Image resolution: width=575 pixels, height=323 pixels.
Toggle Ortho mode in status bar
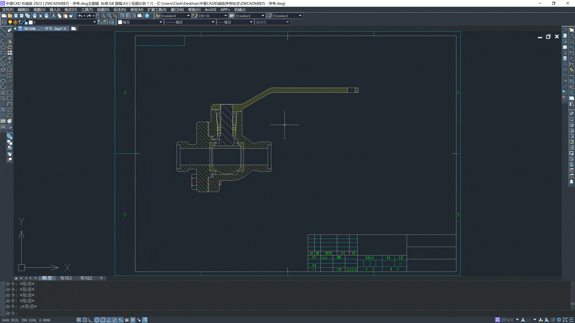click(x=91, y=320)
